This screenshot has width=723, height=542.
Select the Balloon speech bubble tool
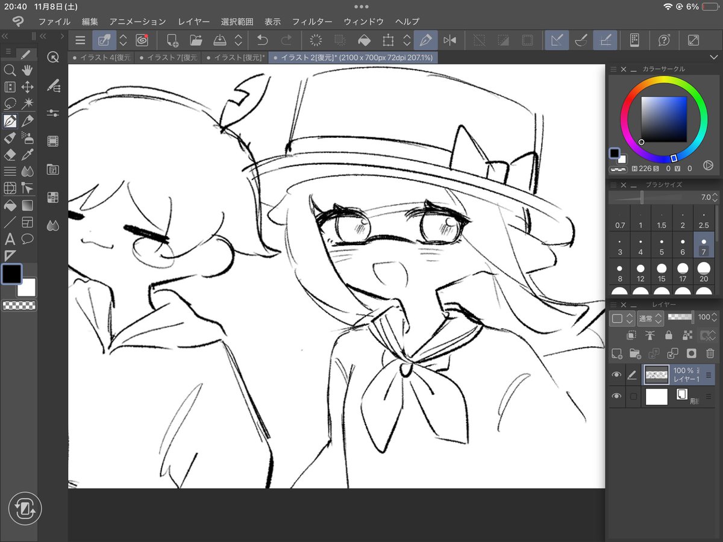pos(27,239)
